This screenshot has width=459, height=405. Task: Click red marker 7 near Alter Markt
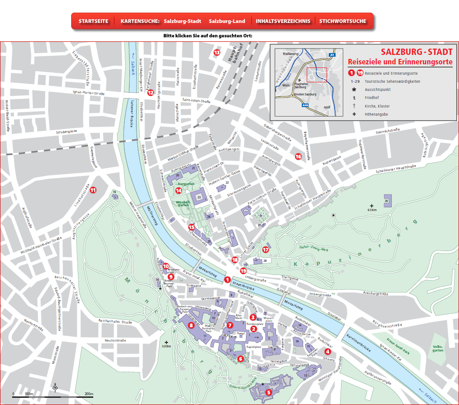229,325
